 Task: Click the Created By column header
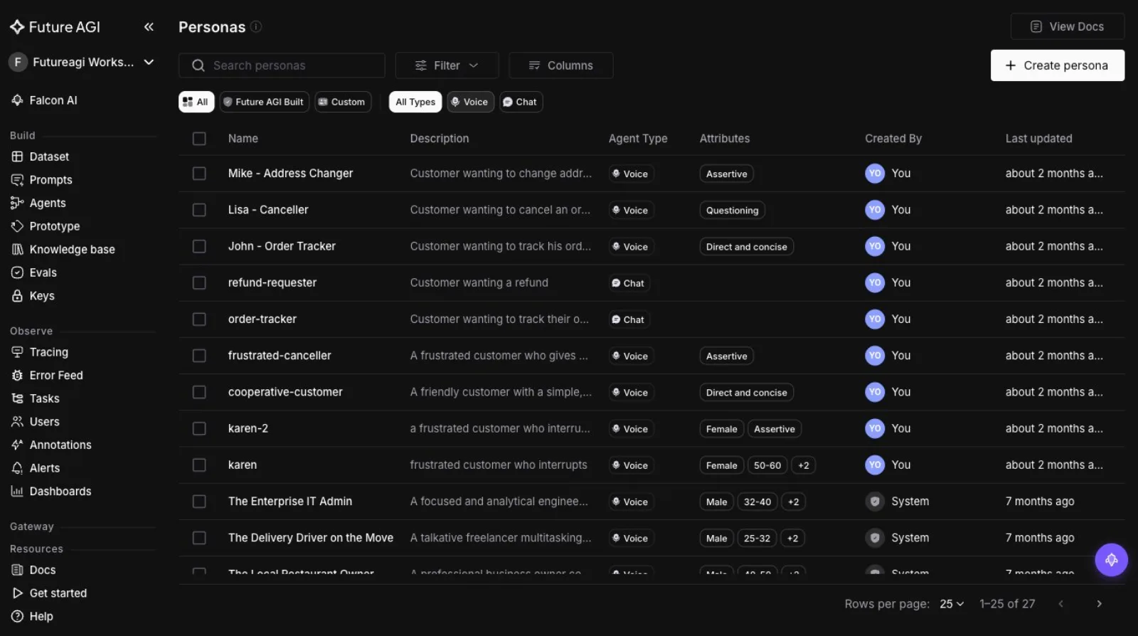[x=893, y=139]
